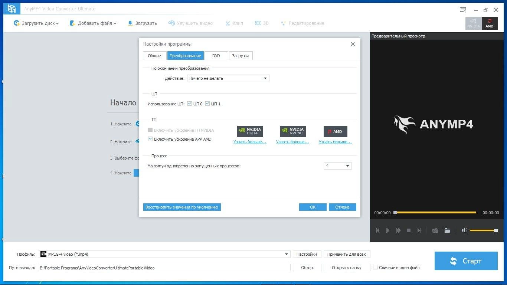Open the snapshot folder icon
Screen dimensions: 507x285
(x=447, y=230)
